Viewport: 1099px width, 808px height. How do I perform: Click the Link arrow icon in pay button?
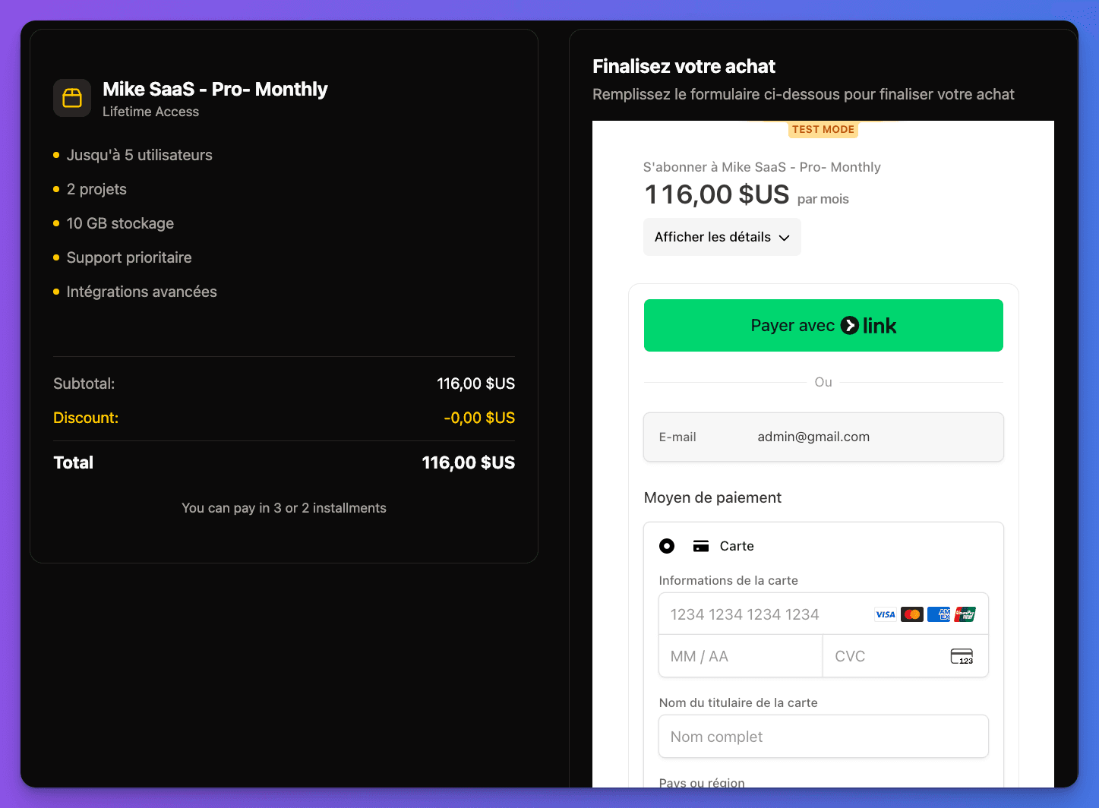pyautogui.click(x=851, y=325)
